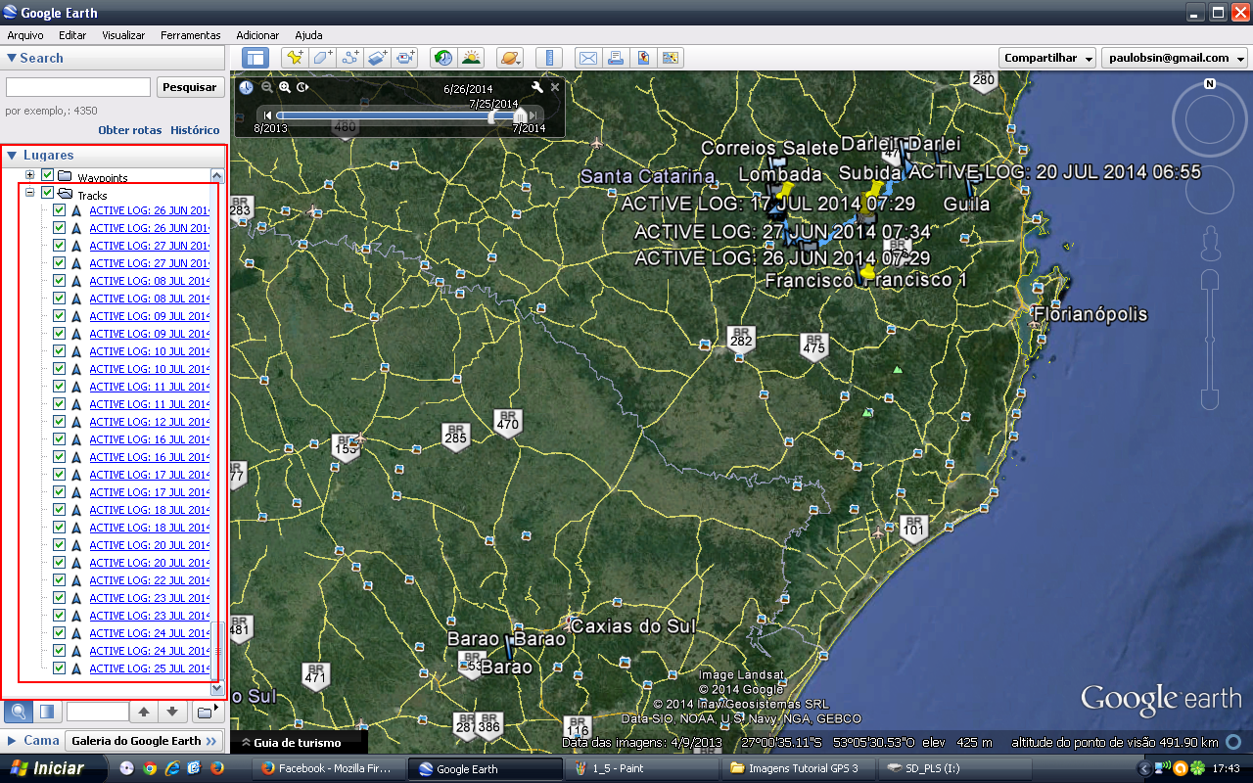
Task: Add a placemark with the yellow pushpin icon
Action: [294, 58]
